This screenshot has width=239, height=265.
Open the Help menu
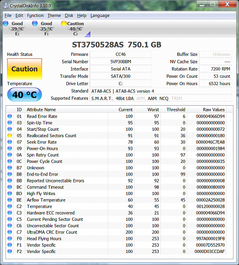click(82, 16)
